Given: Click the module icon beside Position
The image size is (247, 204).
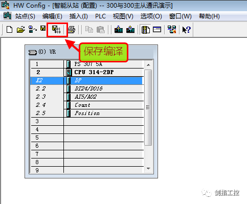Looking at the screenshot, I should coord(69,113).
